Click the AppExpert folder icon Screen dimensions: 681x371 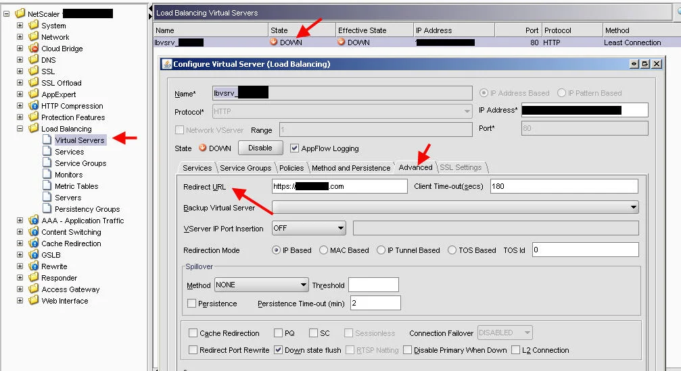click(33, 94)
